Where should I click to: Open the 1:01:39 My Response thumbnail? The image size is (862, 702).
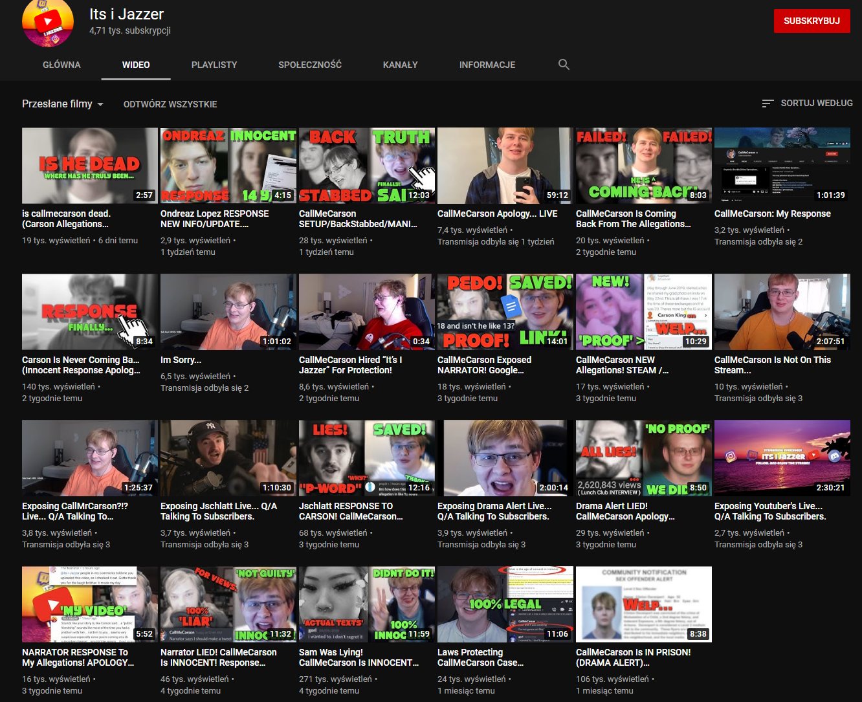(782, 166)
